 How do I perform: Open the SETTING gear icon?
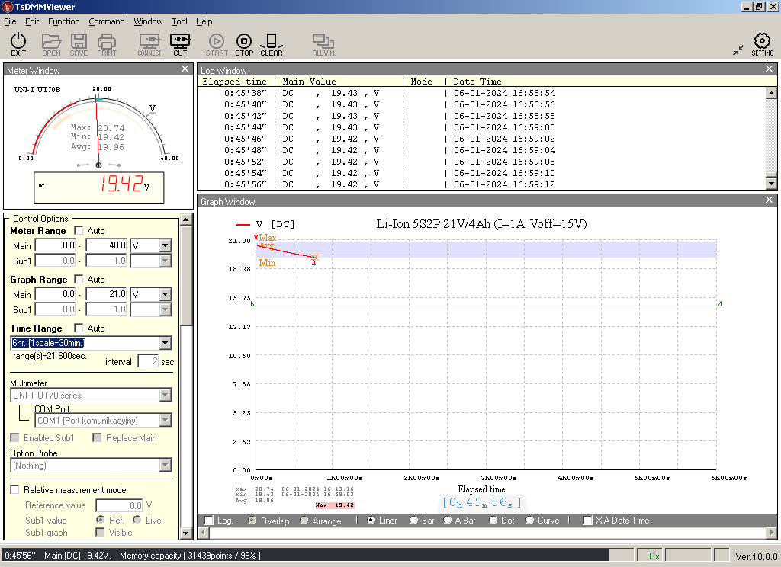pyautogui.click(x=762, y=41)
